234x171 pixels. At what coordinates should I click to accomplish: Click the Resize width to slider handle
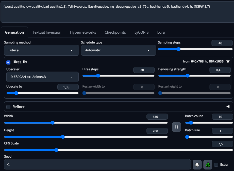pyautogui.click(x=84, y=93)
